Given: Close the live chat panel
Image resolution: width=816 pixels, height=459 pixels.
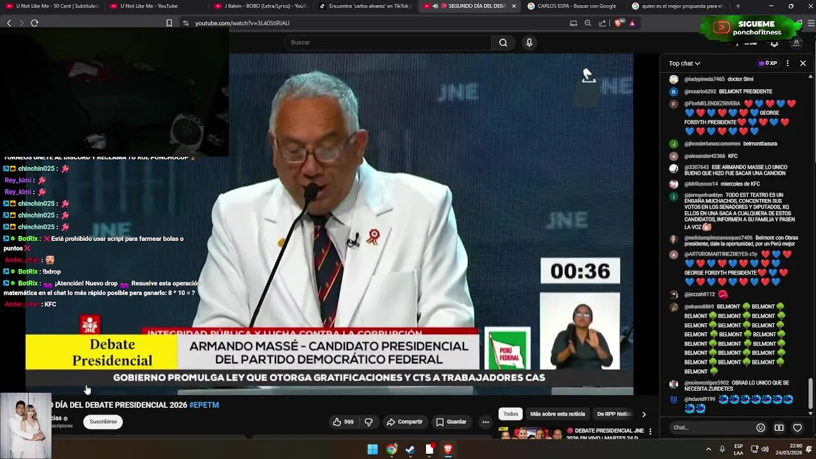Looking at the screenshot, I should point(803,63).
